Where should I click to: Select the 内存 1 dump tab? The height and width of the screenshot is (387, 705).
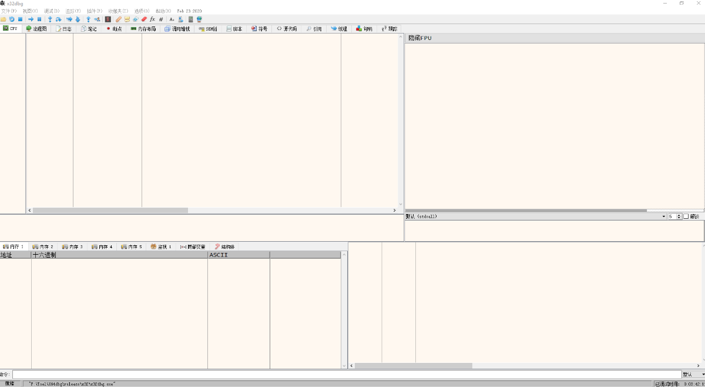tap(14, 246)
